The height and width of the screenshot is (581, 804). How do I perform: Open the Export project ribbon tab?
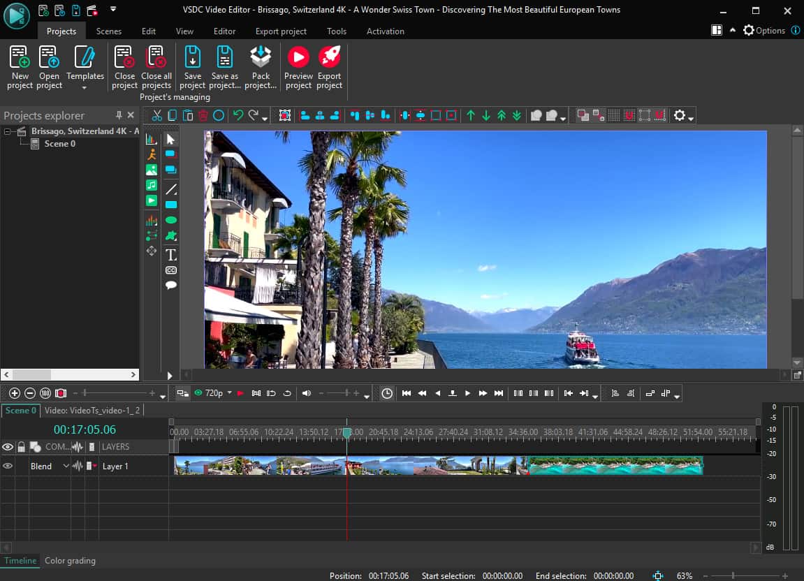tap(281, 31)
